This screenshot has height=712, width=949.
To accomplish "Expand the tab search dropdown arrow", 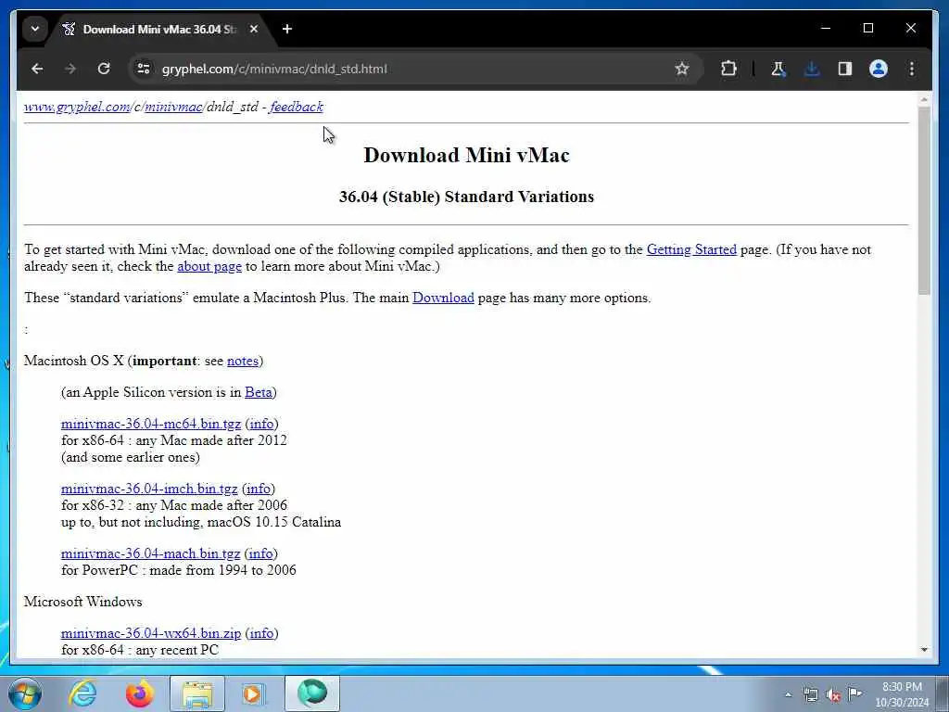I will point(35,29).
